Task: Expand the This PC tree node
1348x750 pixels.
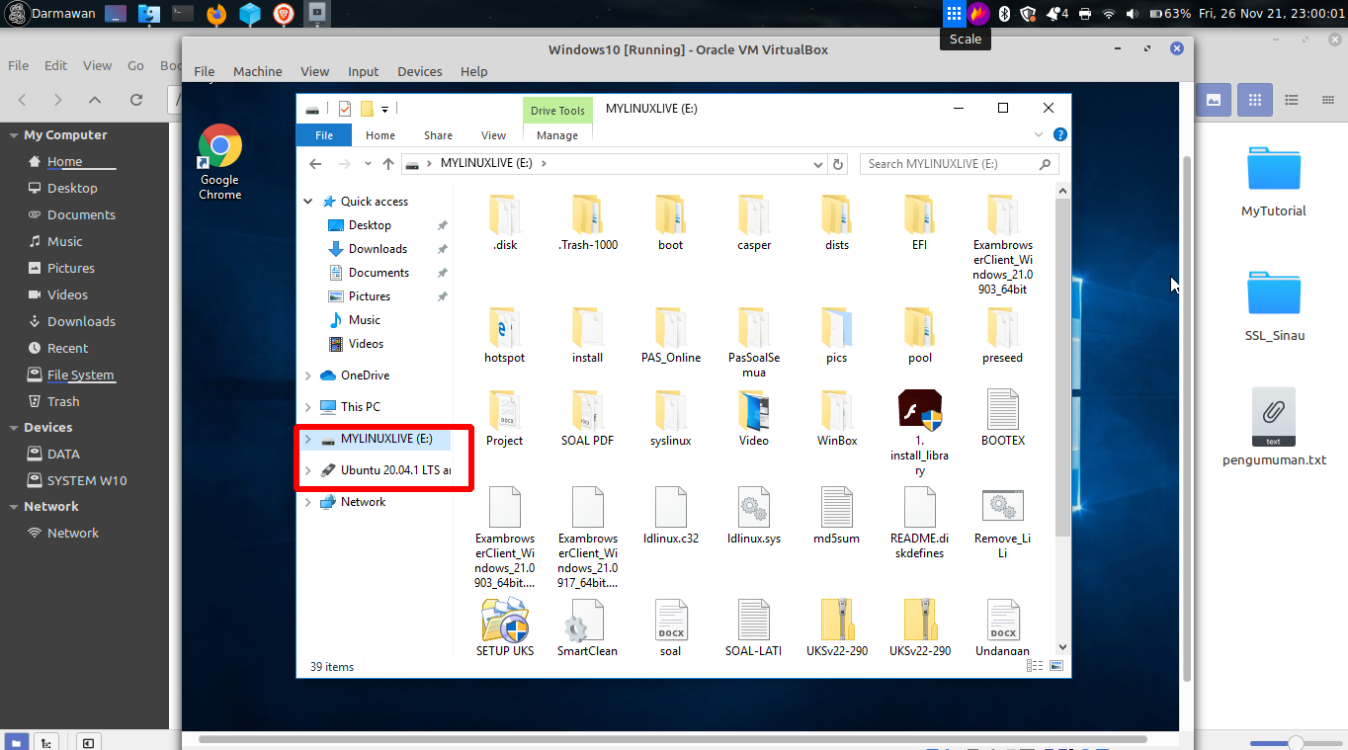Action: [308, 407]
